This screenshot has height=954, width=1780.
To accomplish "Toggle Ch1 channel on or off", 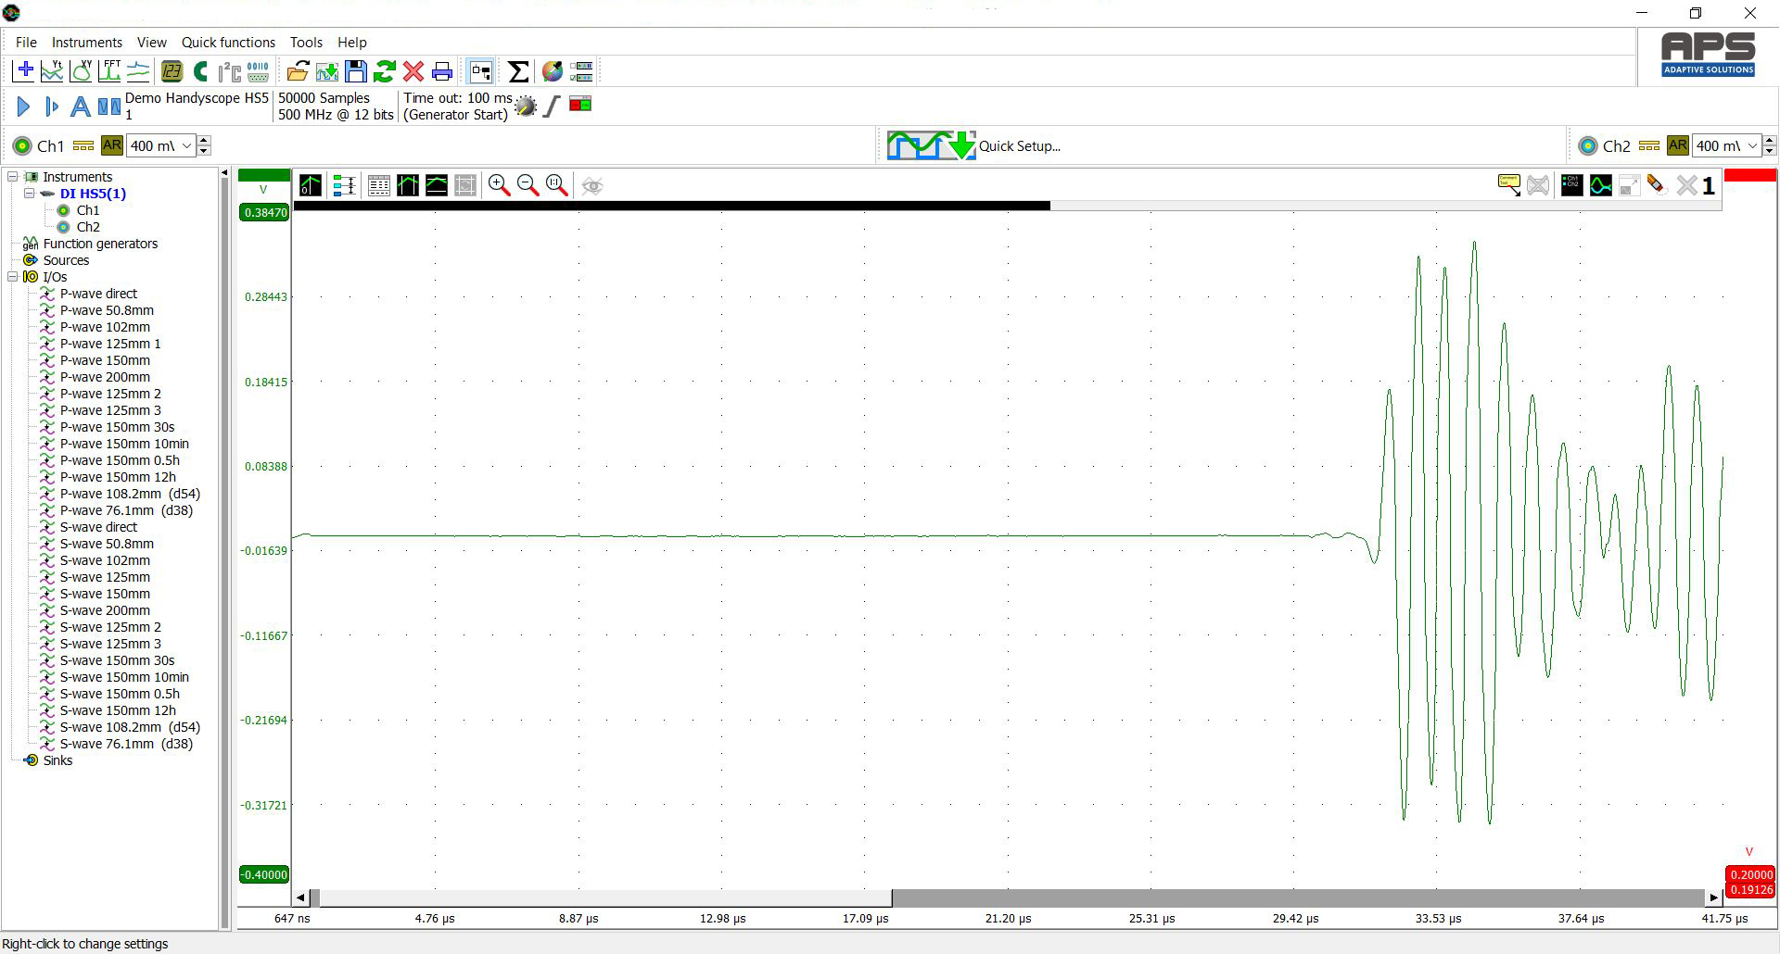I will 22,145.
